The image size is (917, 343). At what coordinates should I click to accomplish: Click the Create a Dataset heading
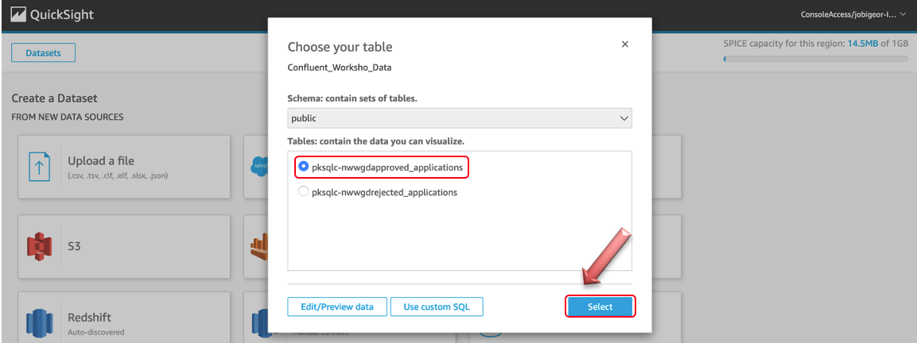click(x=54, y=98)
